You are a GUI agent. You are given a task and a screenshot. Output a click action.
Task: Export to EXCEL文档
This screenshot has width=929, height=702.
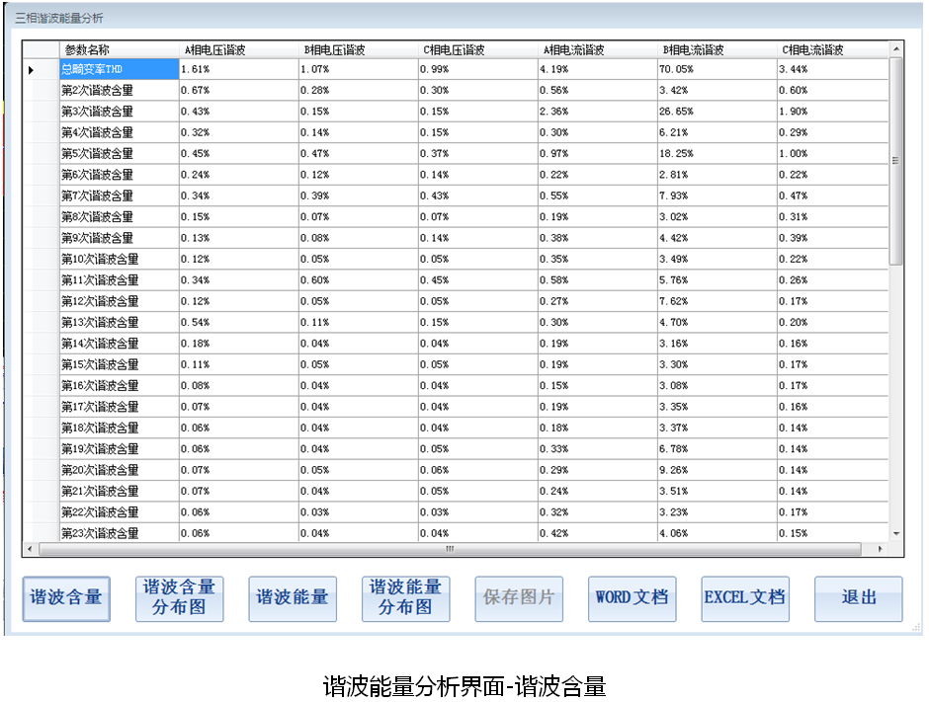(744, 597)
